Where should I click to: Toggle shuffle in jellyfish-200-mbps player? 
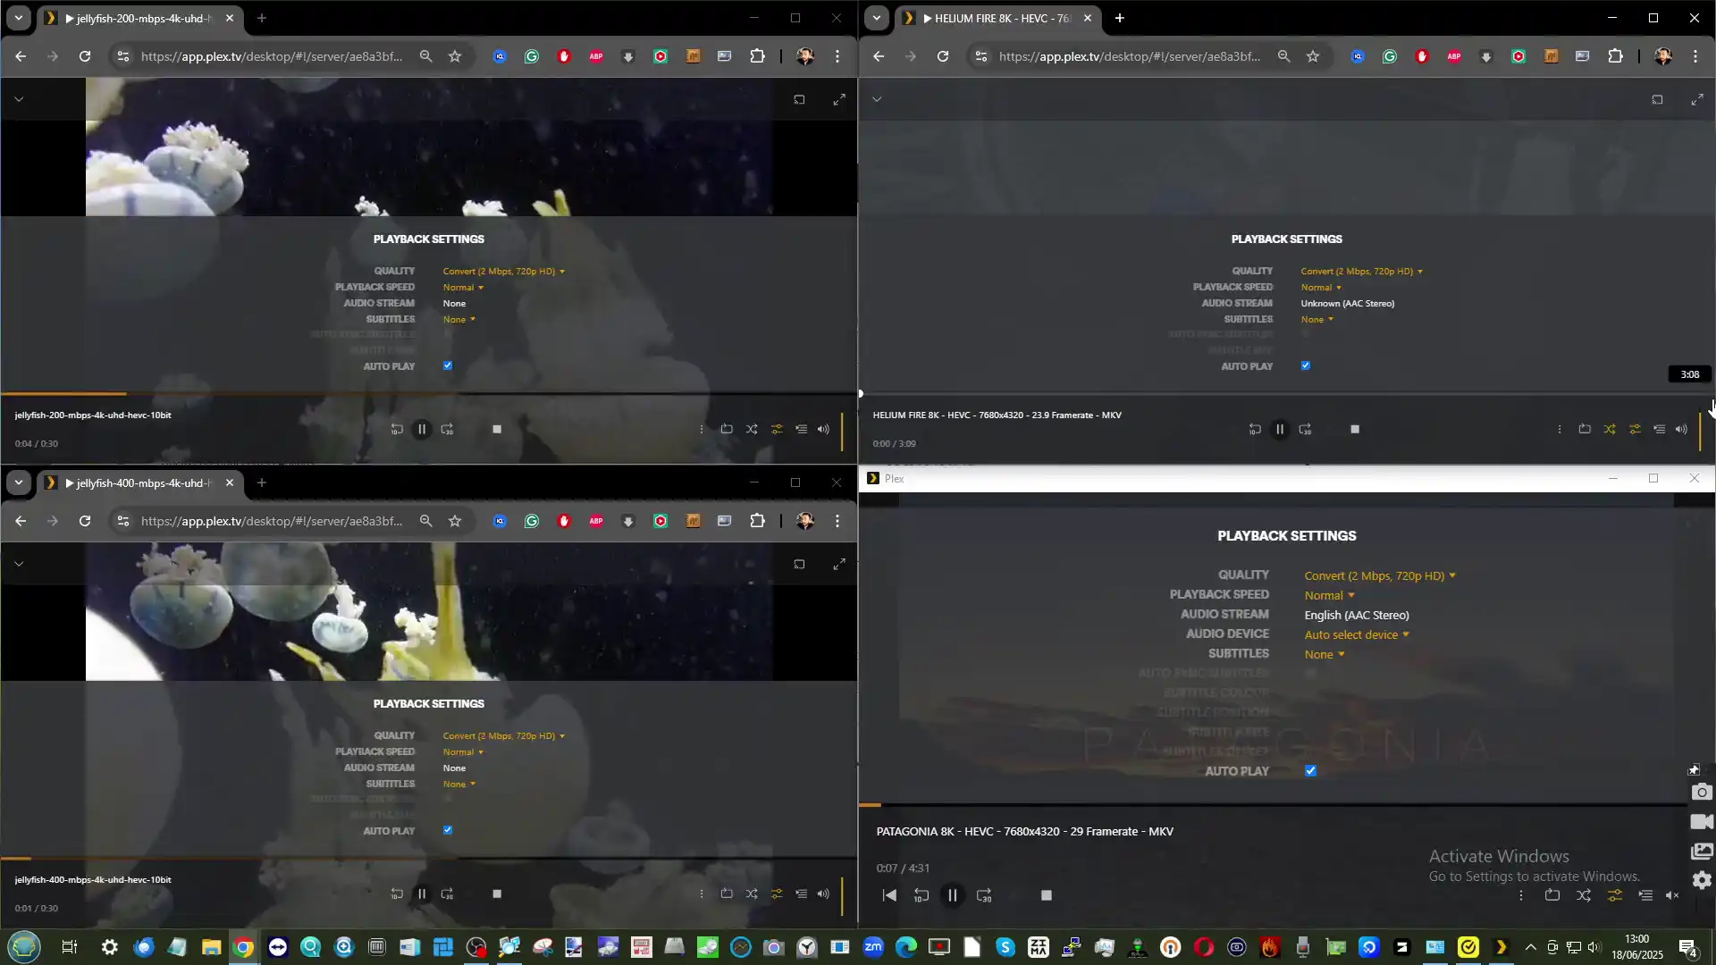click(x=752, y=429)
